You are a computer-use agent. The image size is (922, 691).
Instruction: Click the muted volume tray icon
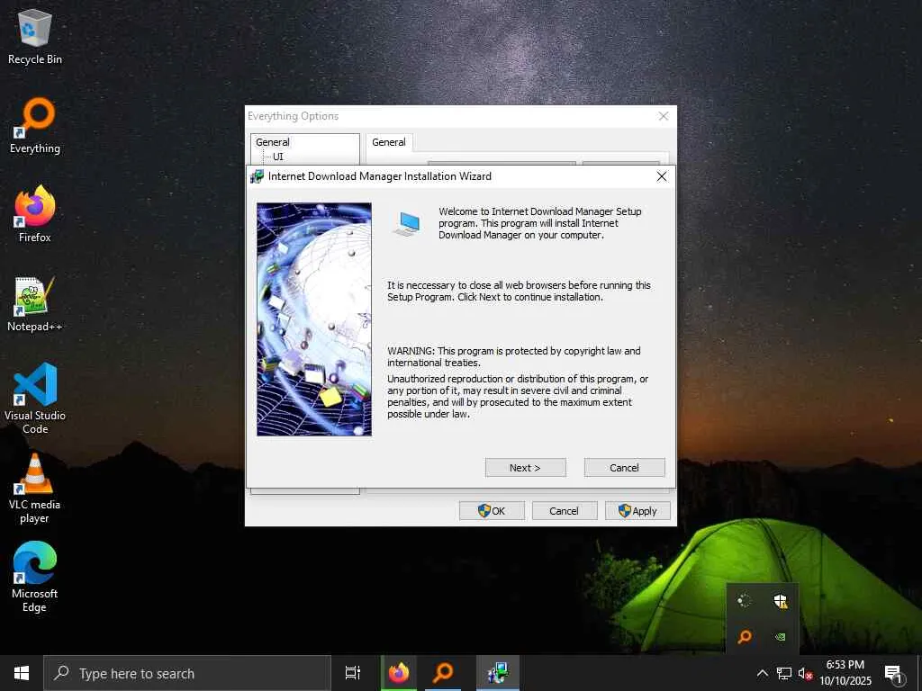click(x=805, y=673)
